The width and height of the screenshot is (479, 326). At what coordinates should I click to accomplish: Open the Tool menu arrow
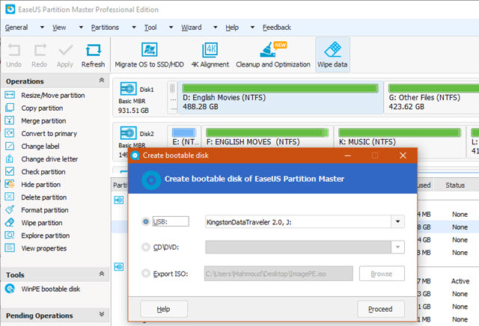(x=171, y=28)
